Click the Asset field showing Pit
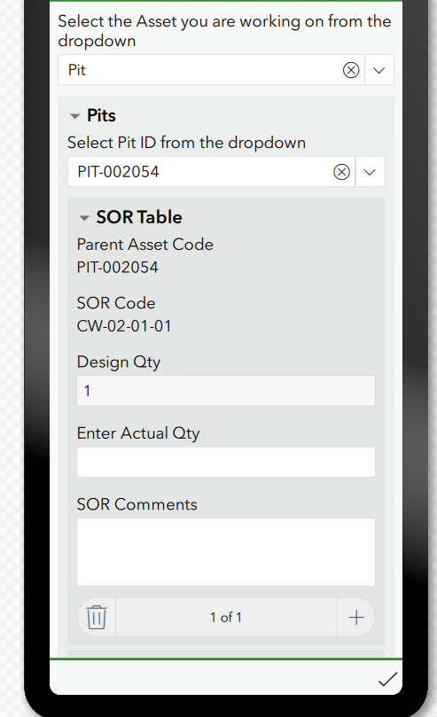437x717 pixels. click(200, 70)
